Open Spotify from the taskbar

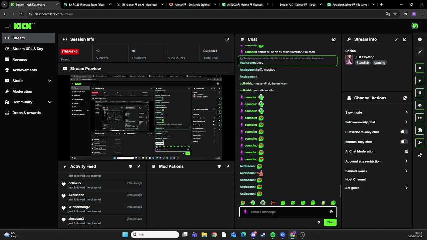[x=273, y=235]
